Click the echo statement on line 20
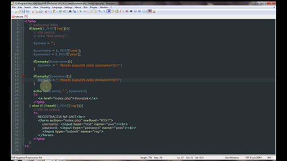Viewport: 287px width, 161px height. tap(61, 91)
